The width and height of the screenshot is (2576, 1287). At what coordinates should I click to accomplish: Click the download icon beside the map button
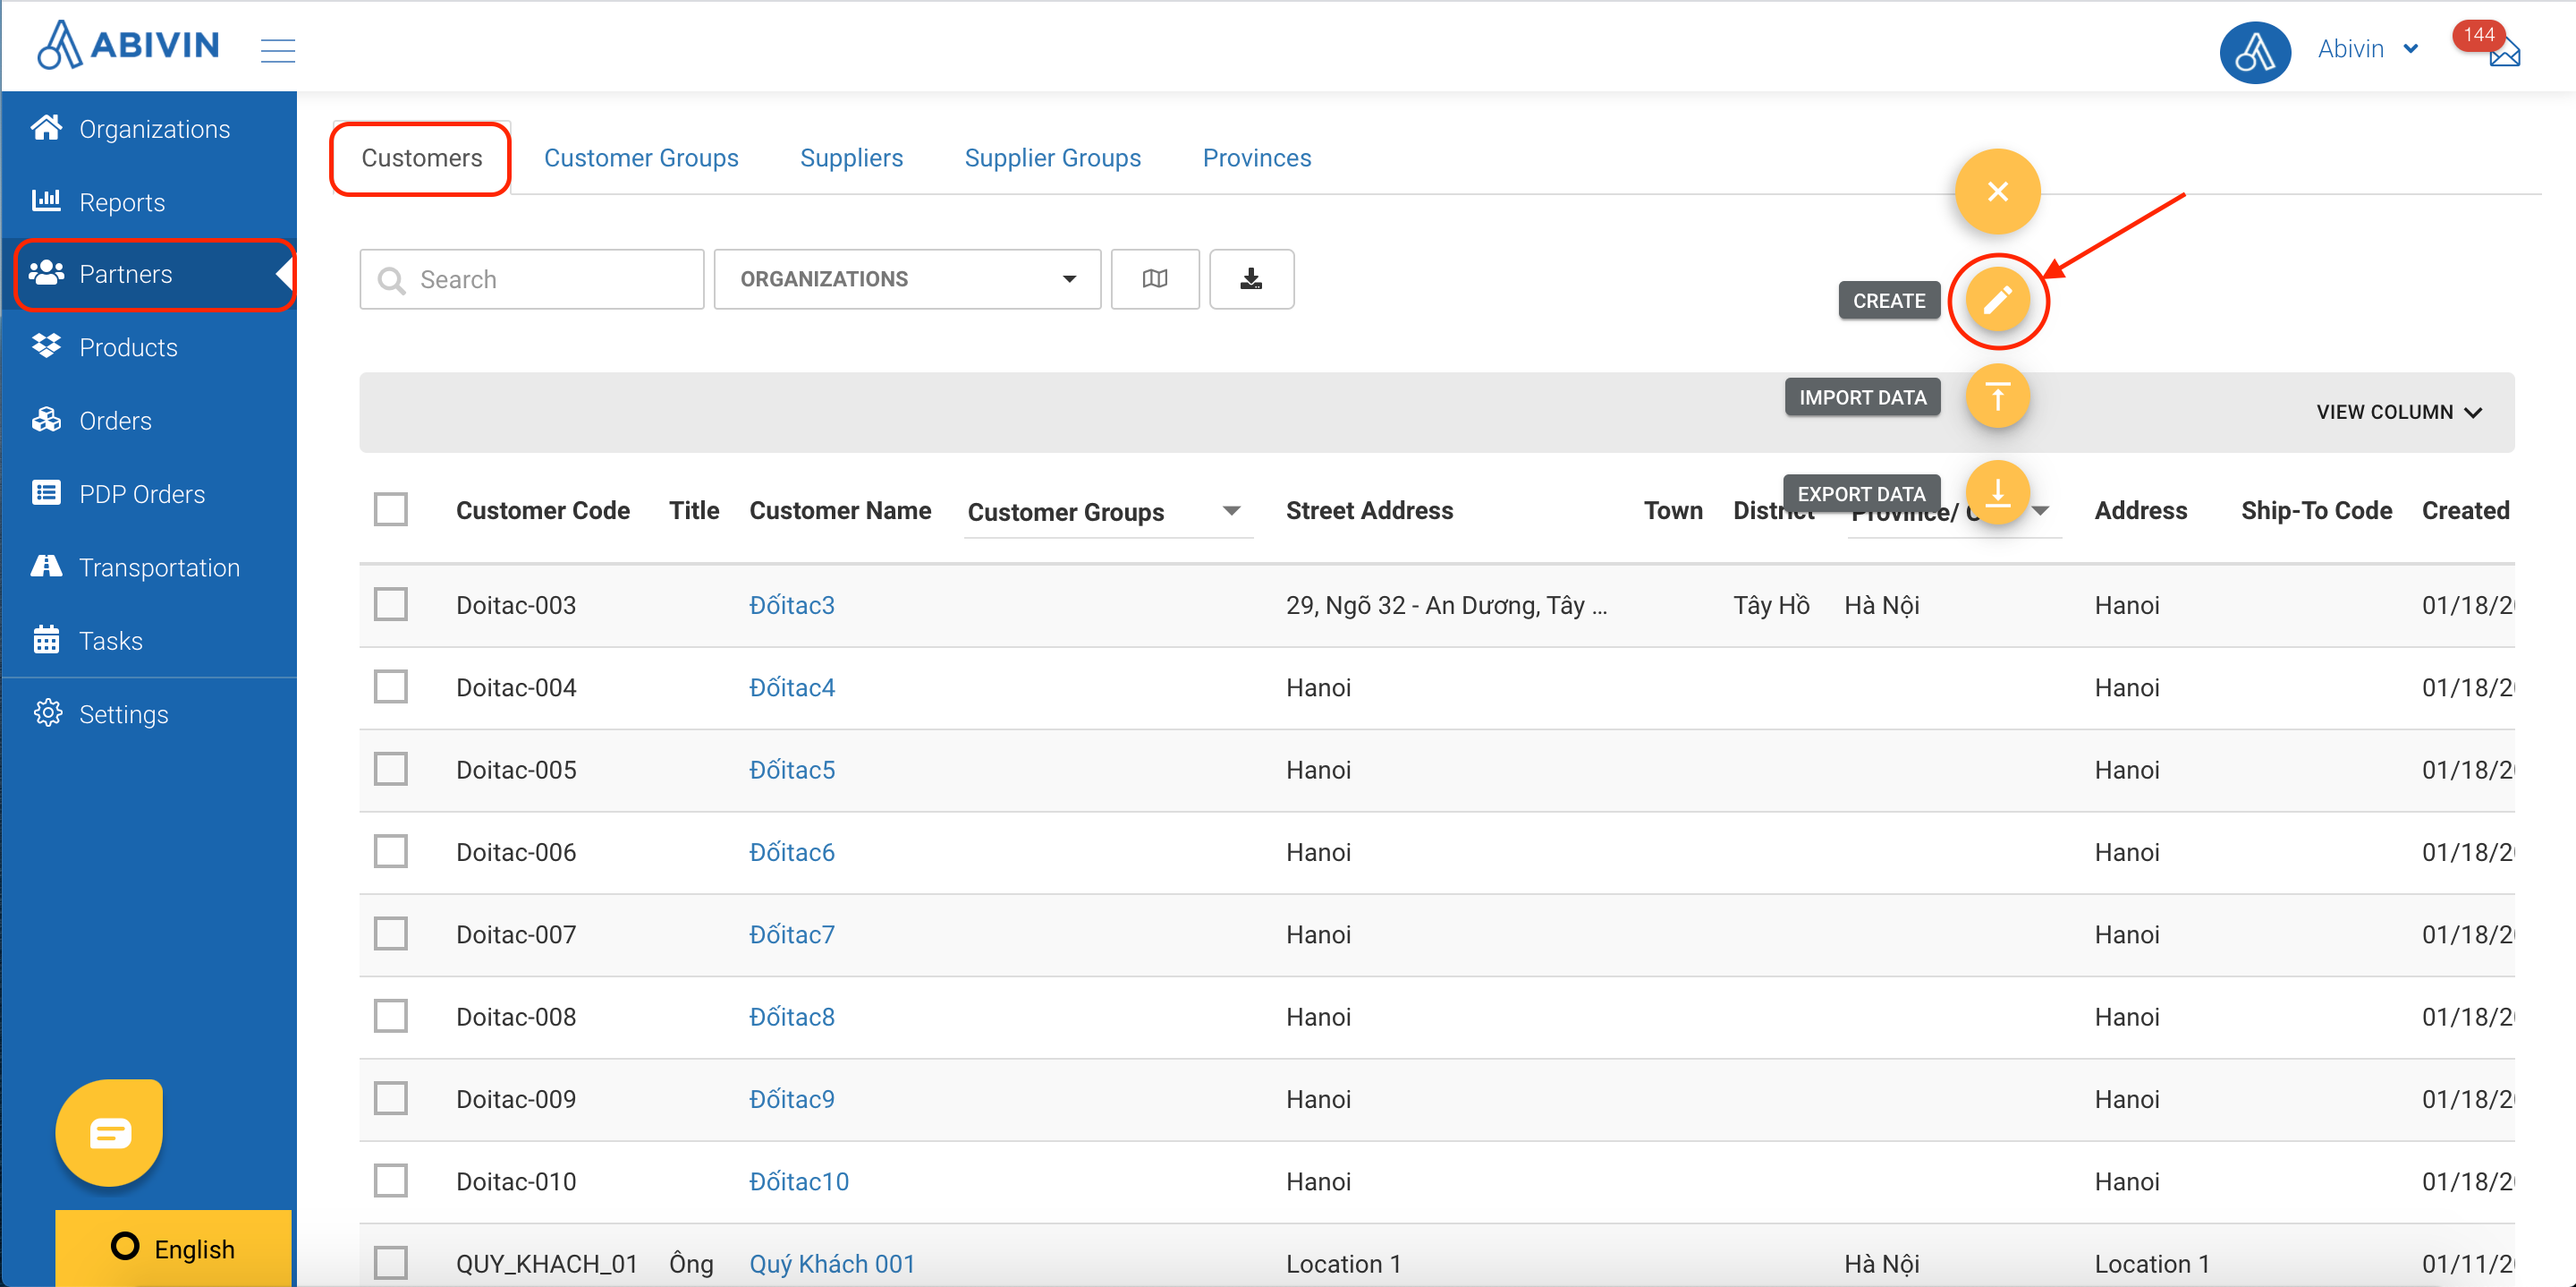(1251, 279)
